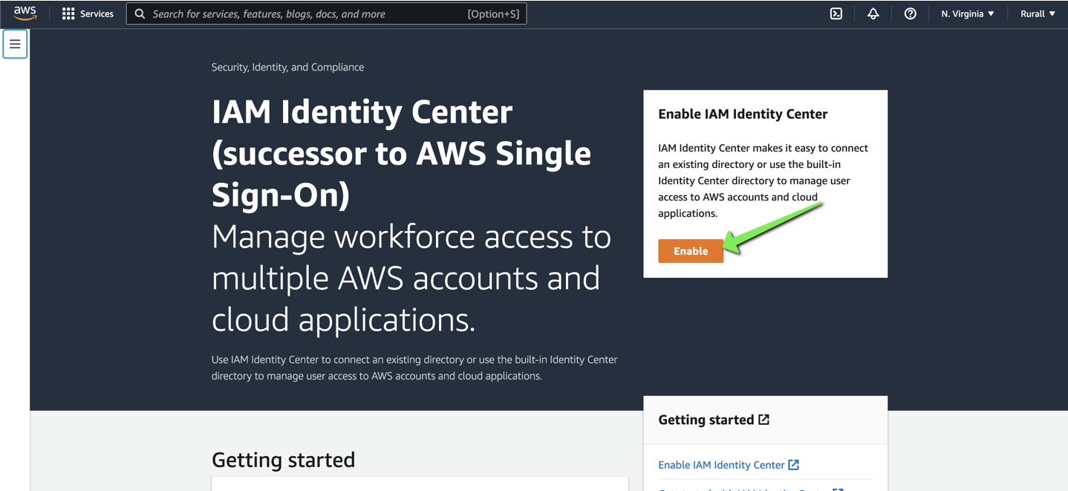This screenshot has width=1068, height=491.
Task: Open the Rurall account dropdown
Action: [1038, 13]
